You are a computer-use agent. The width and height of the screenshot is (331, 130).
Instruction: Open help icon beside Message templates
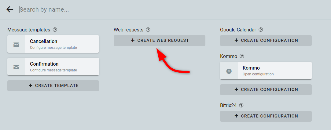(x=55, y=30)
